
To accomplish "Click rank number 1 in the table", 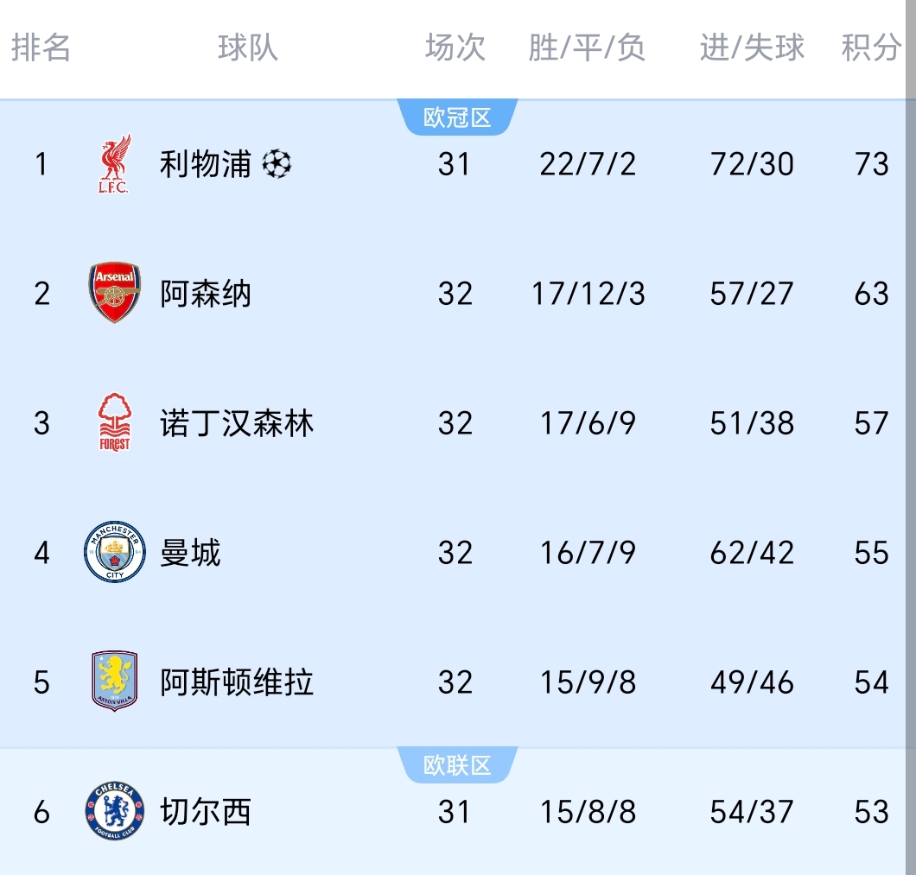I will 41,164.
